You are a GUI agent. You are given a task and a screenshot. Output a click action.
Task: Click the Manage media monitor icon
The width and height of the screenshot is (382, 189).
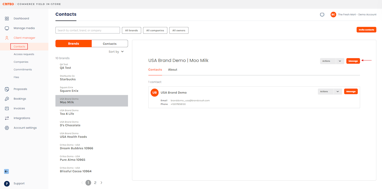7,28
